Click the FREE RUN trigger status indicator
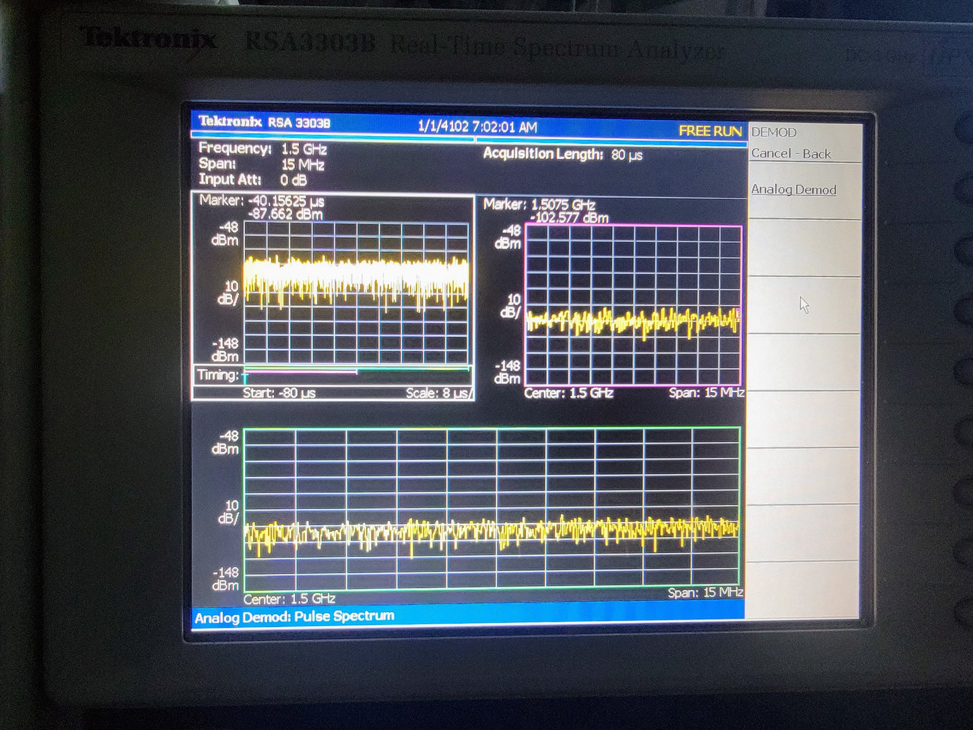 click(x=709, y=132)
